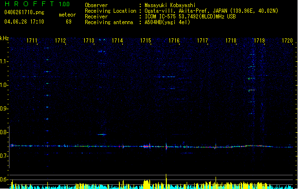
Task: Click time marker 1714
Action: click(x=117, y=41)
